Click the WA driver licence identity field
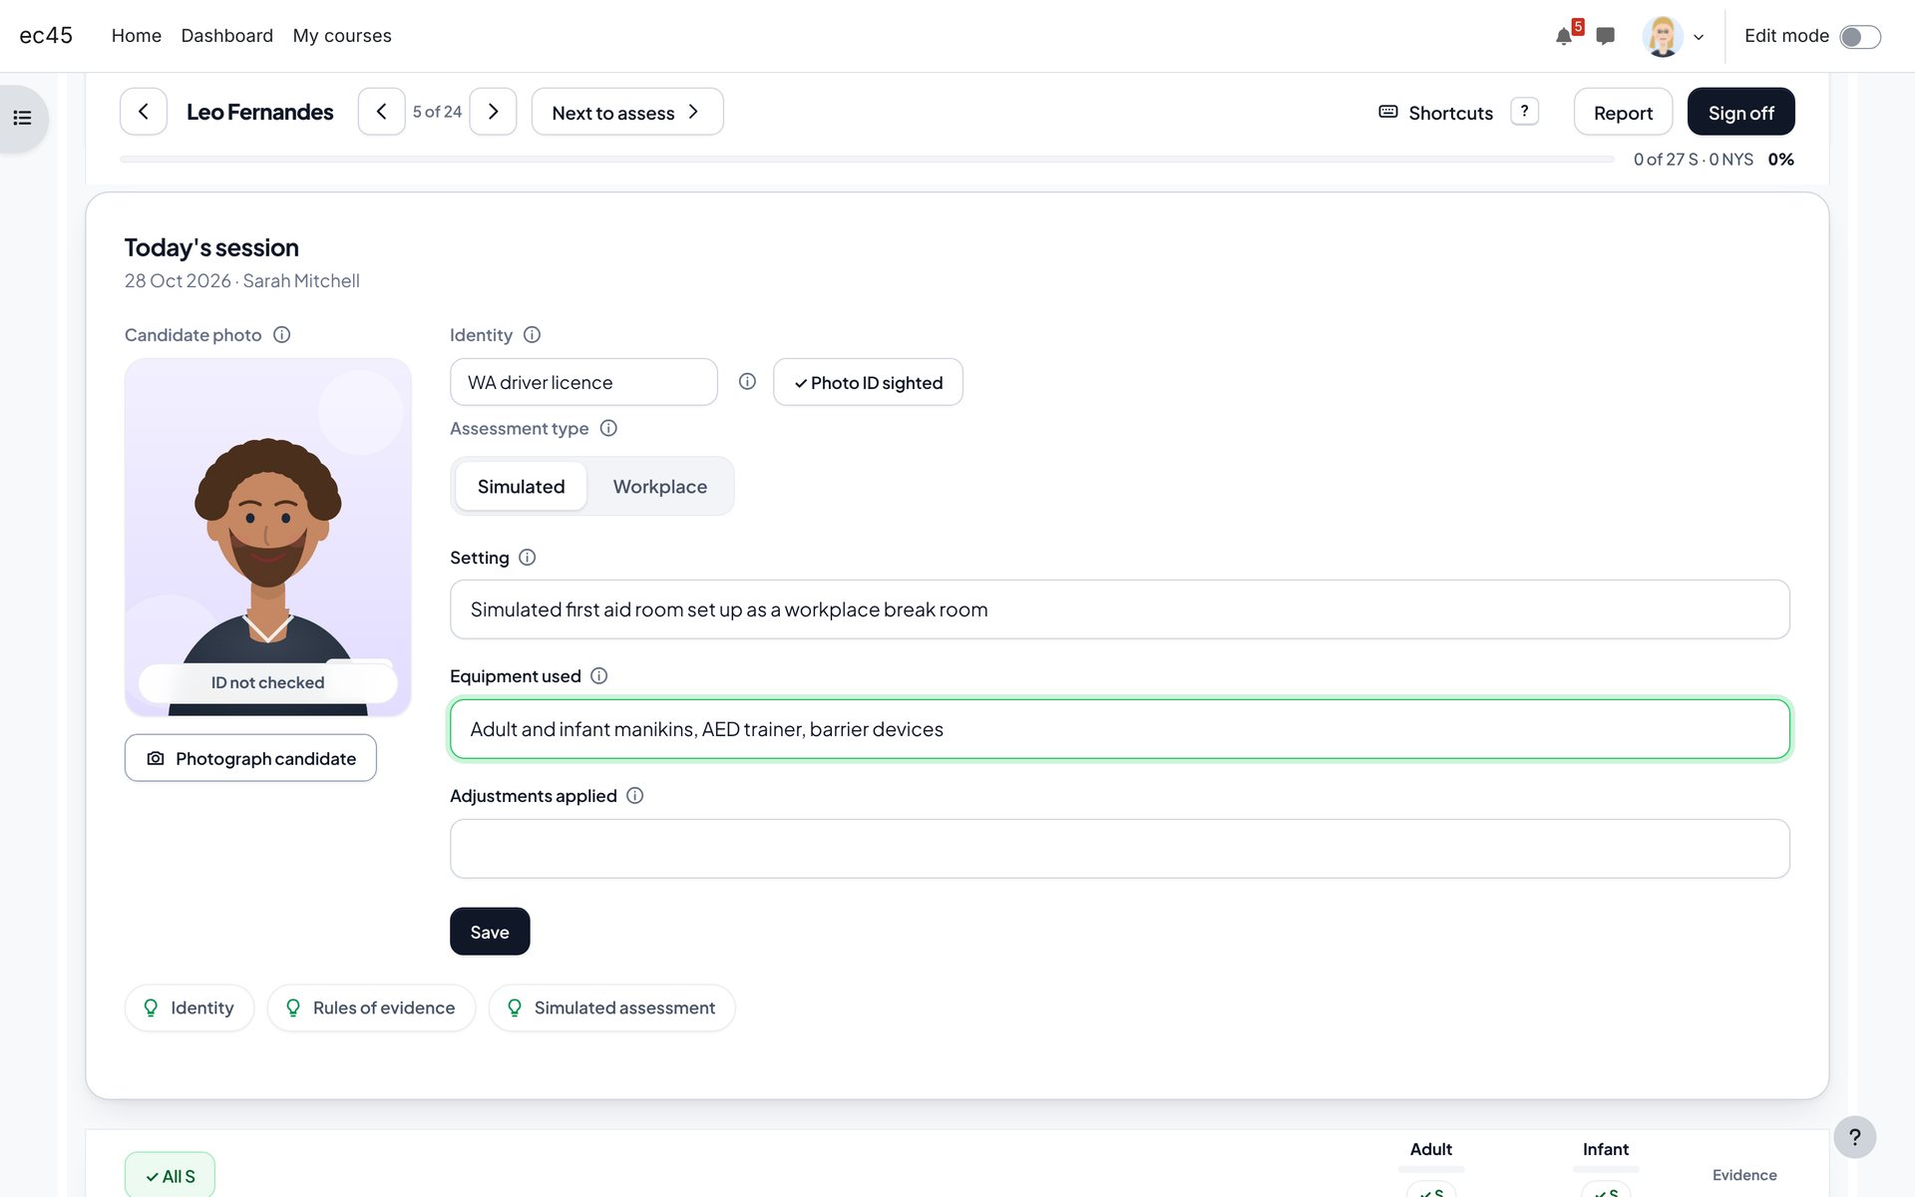 click(583, 382)
